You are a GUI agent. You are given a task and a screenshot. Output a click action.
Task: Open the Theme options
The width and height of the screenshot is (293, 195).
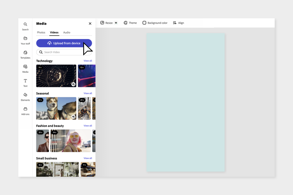130,23
